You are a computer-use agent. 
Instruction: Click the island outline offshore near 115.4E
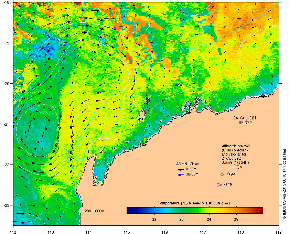tap(142, 115)
